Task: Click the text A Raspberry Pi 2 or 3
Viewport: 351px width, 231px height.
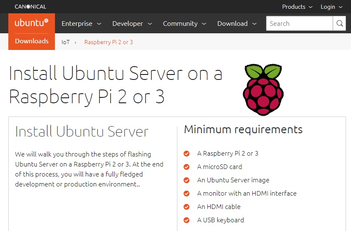Action: [x=228, y=154]
